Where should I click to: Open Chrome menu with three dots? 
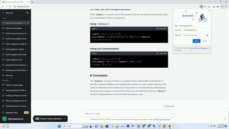(226, 6)
